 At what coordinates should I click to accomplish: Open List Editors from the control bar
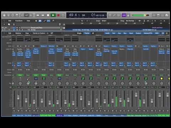click(154, 15)
